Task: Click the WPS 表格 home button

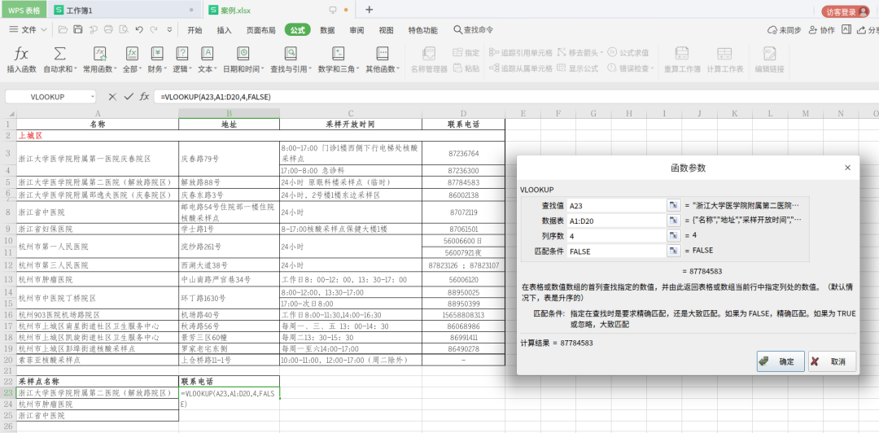Action: pos(24,10)
